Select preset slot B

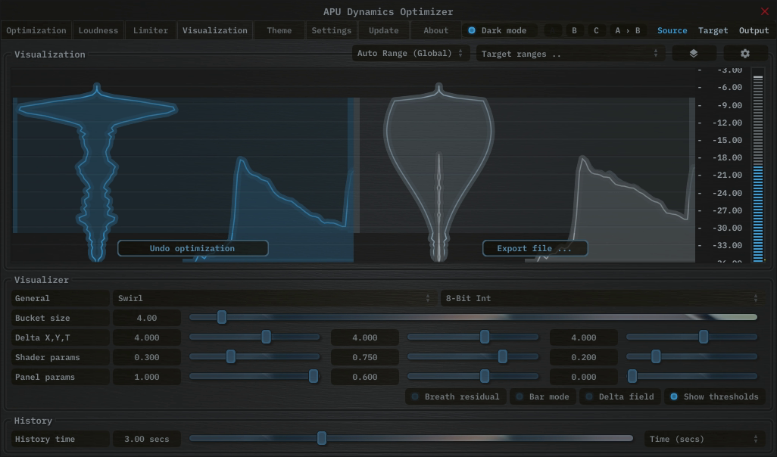pos(574,31)
